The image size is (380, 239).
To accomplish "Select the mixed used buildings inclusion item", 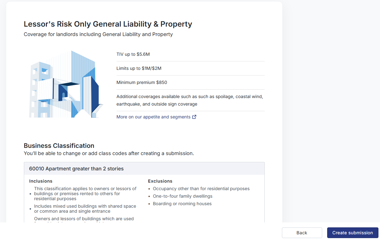I will 85,209.
